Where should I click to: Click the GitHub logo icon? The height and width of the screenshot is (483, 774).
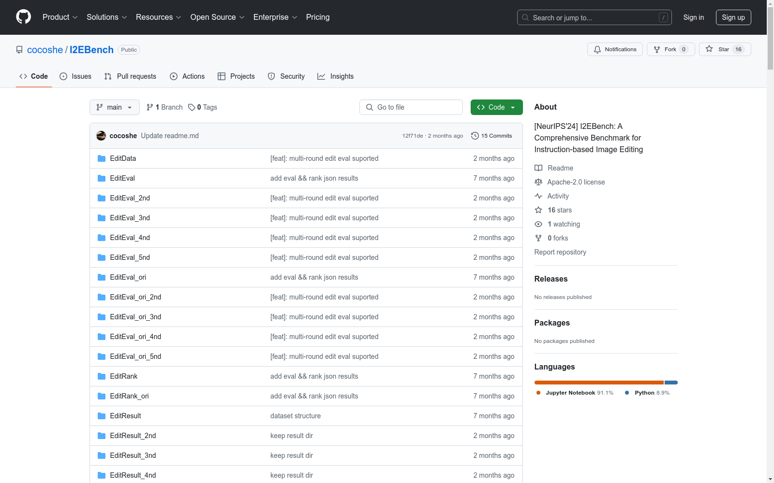click(23, 17)
